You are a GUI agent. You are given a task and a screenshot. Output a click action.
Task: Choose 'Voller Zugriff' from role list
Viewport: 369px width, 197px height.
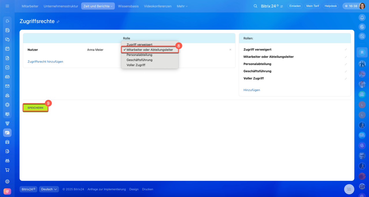point(136,65)
